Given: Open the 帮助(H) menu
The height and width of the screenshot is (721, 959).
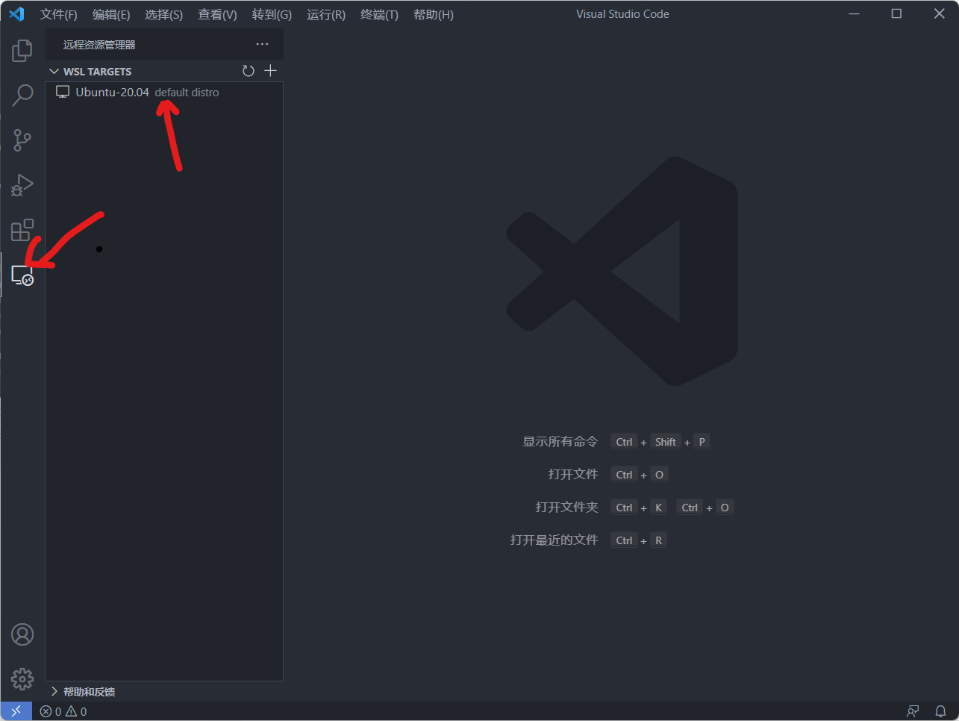Looking at the screenshot, I should (x=434, y=14).
